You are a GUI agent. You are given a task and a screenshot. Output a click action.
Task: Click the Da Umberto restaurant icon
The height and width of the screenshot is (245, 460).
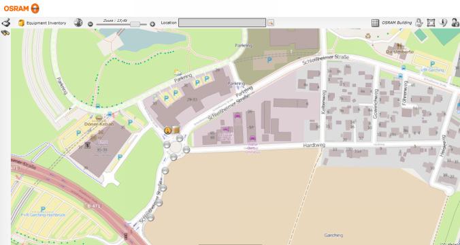[x=399, y=46]
